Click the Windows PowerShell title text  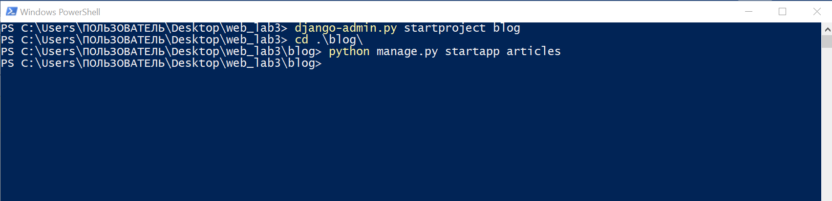[x=60, y=12]
